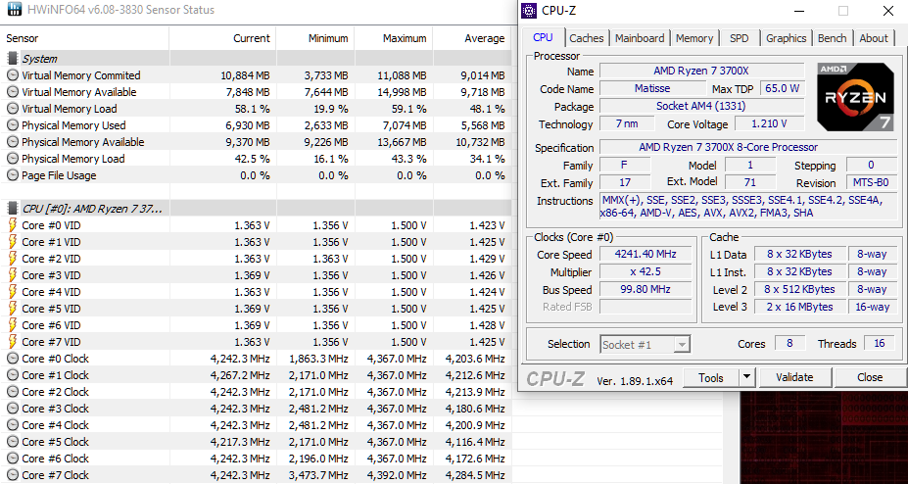Select the Core #4 Clock row label
908x484 pixels.
point(55,425)
